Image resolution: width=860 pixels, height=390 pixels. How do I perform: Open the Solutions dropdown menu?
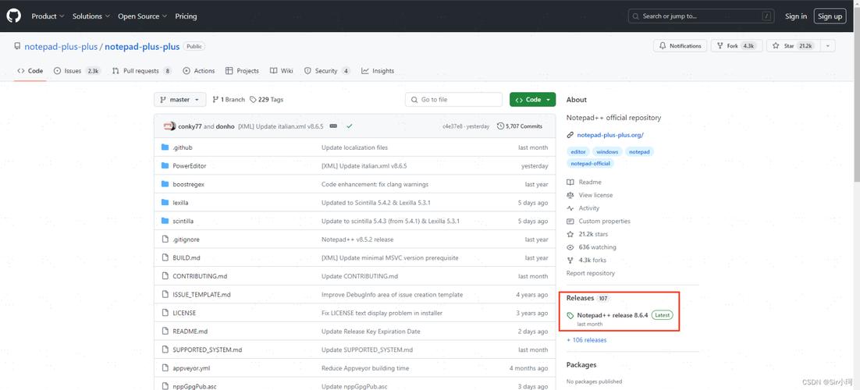[x=91, y=16]
